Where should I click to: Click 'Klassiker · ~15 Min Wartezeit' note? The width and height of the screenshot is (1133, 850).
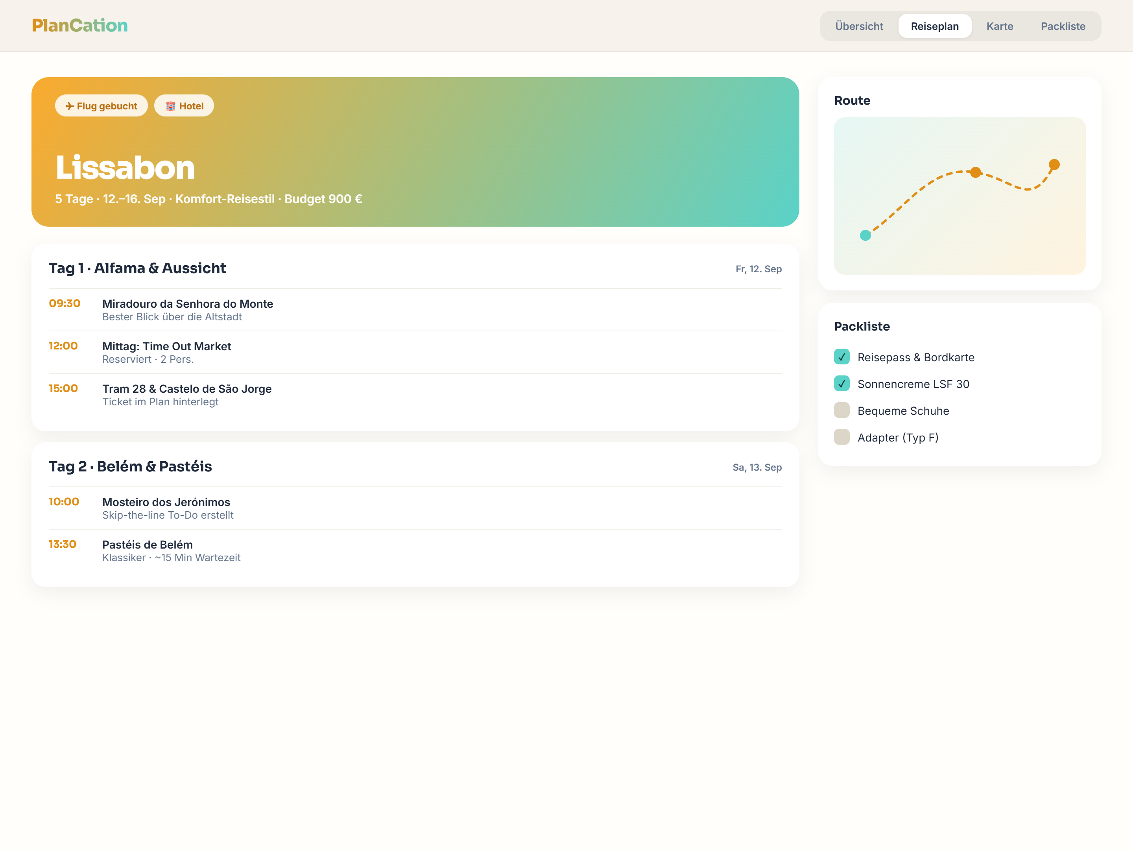(172, 558)
